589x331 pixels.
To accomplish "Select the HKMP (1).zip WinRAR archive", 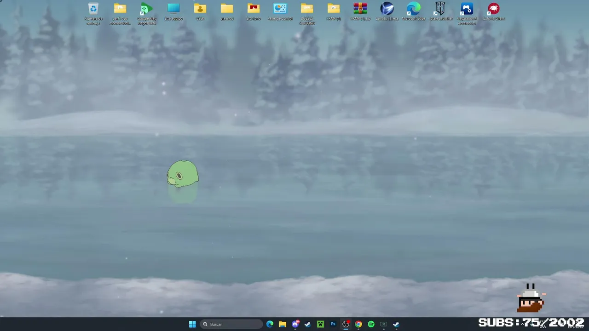I will (360, 11).
